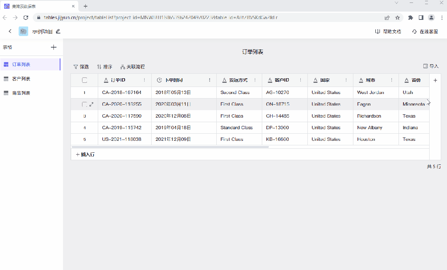Image resolution: width=447 pixels, height=270 pixels.
Task: Select 订单列表 in the sidebar
Action: tap(30, 65)
